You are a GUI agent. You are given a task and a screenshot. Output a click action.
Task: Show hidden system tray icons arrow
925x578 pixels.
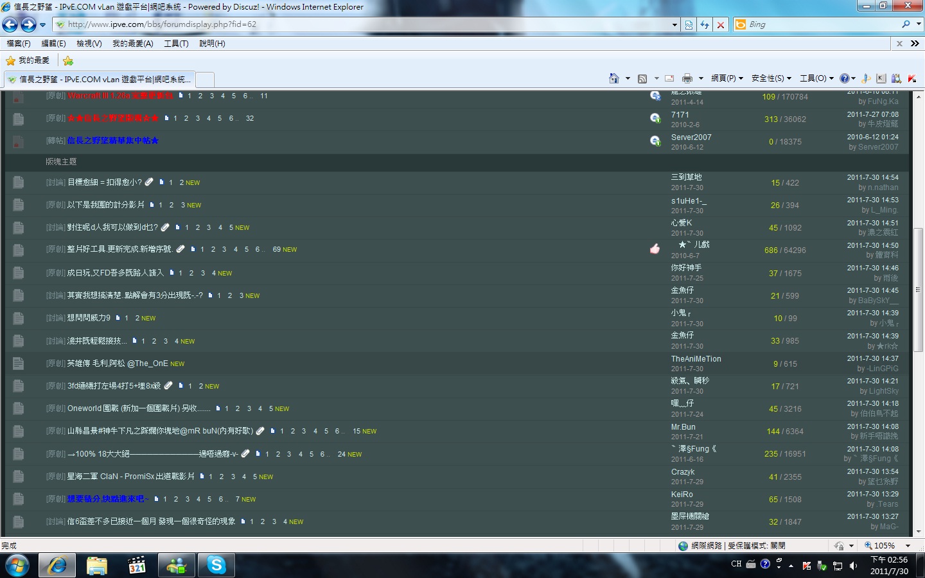coord(791,566)
